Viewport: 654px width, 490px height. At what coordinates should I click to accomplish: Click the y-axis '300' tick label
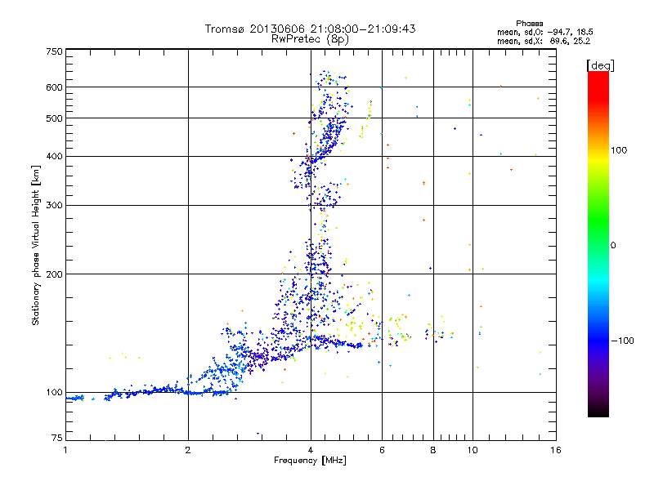[x=54, y=206]
